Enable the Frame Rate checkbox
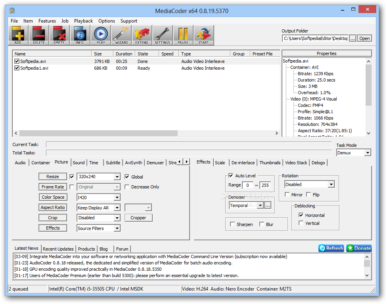Screen dimensions: 387x304 (72, 187)
